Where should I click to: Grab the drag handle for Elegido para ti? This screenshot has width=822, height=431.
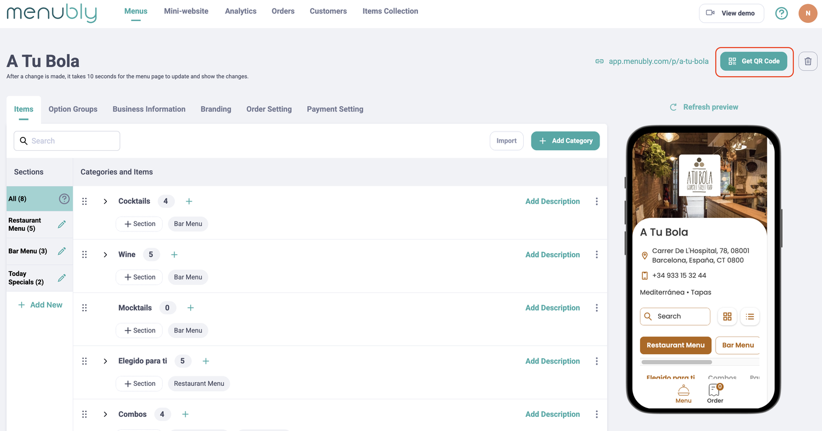coord(85,361)
